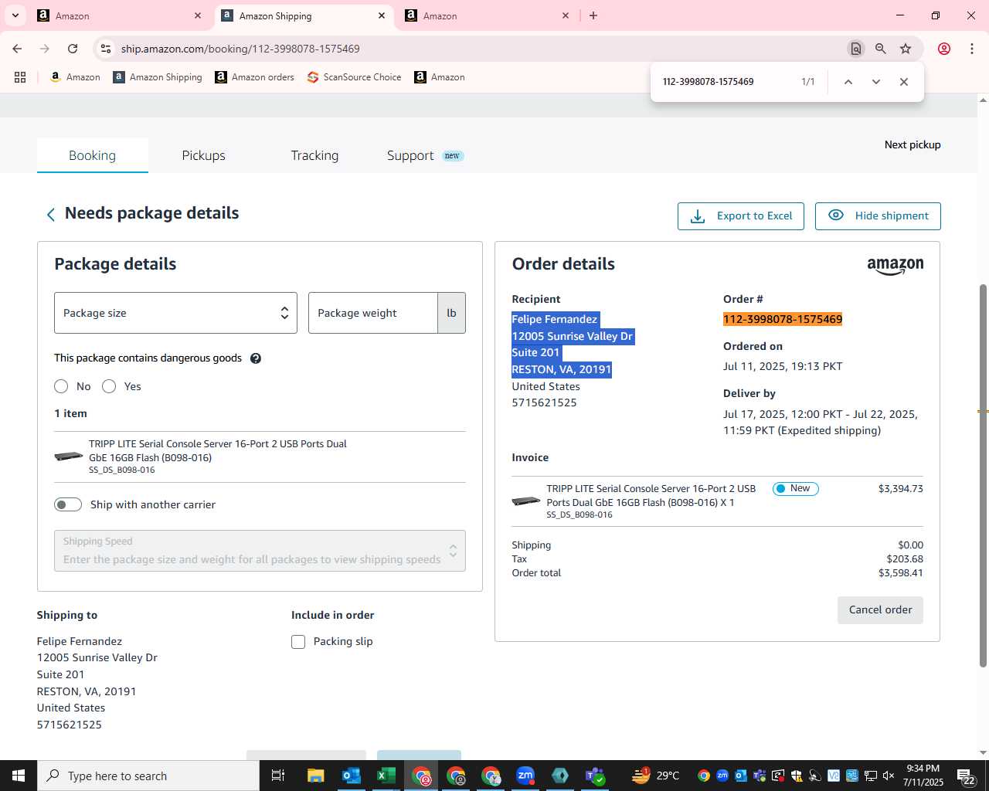
Task: Switch to the Support tab
Action: [424, 155]
